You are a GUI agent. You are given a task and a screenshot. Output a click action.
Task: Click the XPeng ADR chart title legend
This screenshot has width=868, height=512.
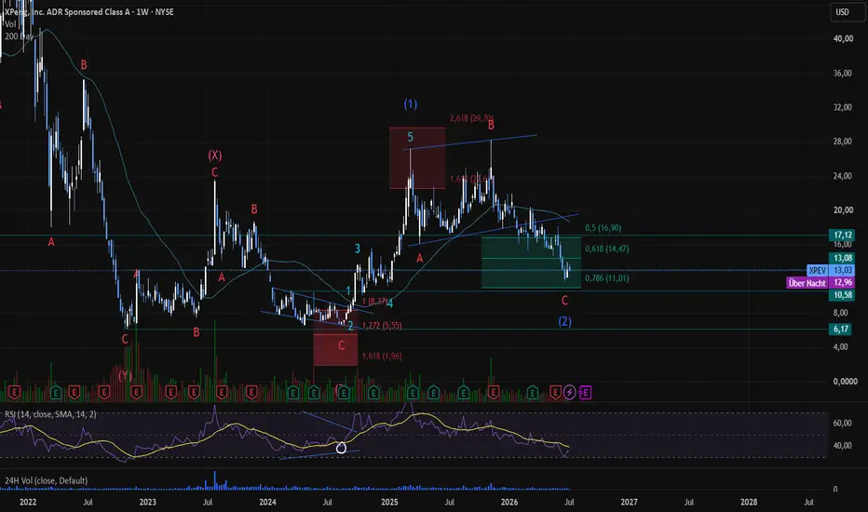pos(88,11)
